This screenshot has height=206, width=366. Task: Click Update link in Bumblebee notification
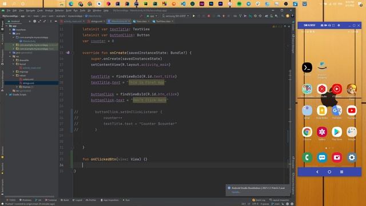click(x=236, y=192)
